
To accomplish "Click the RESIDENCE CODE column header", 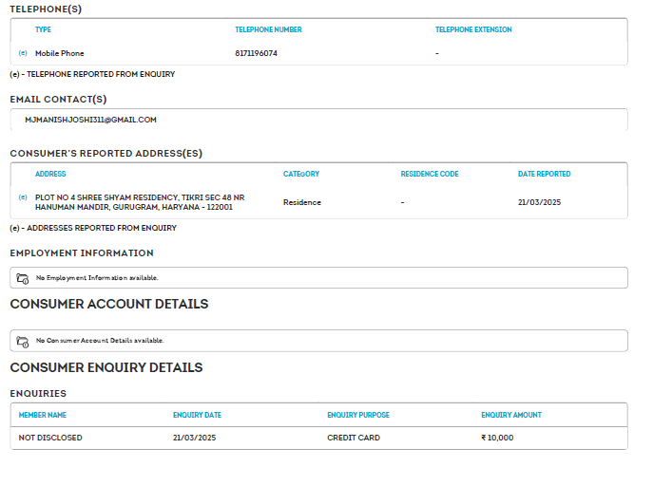I will (x=430, y=174).
